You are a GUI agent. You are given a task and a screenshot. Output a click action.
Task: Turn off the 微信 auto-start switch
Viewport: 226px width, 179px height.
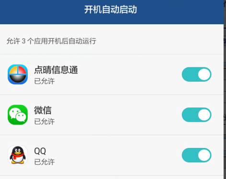click(x=196, y=115)
